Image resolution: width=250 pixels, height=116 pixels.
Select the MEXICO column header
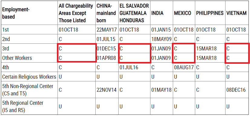(183, 13)
